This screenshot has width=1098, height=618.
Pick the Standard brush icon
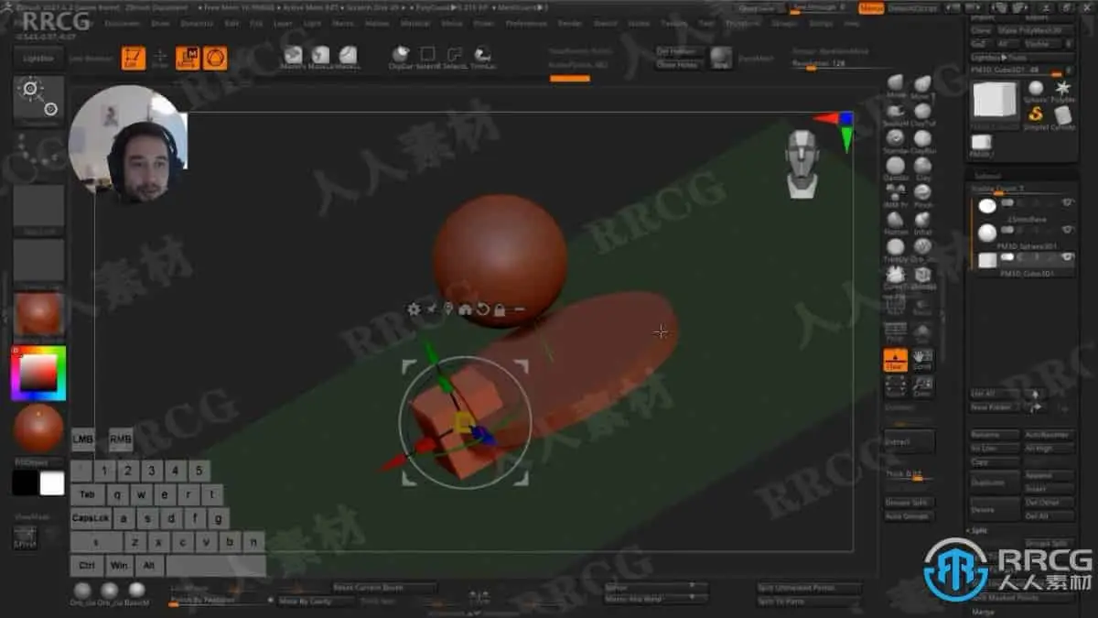[x=896, y=139]
